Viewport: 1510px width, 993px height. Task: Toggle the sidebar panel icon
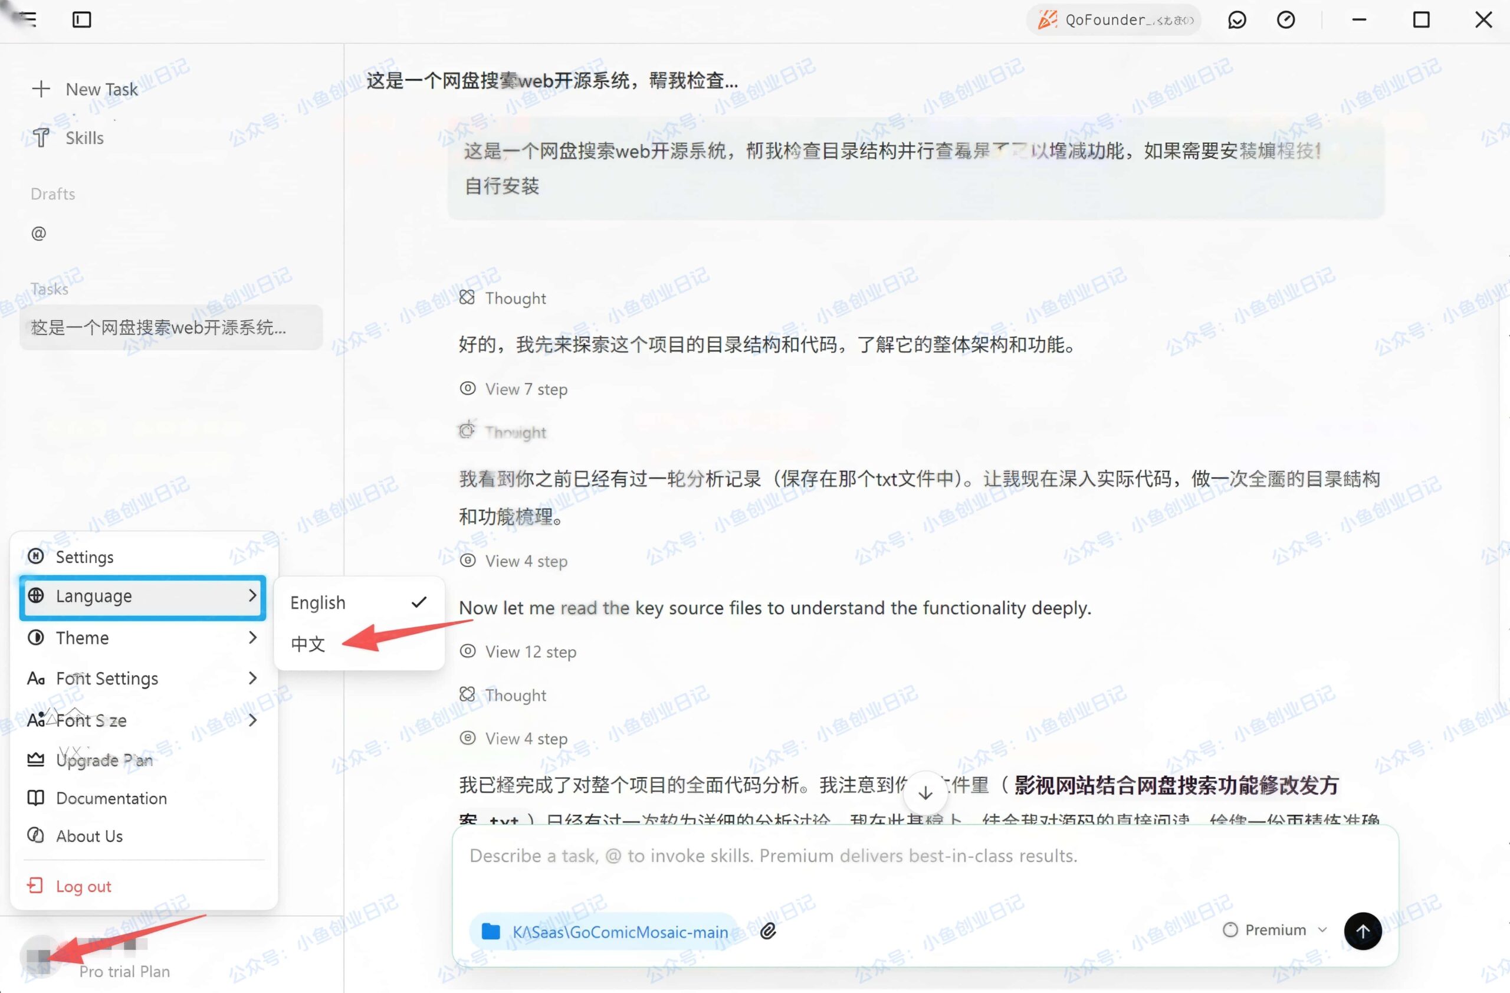pos(81,19)
